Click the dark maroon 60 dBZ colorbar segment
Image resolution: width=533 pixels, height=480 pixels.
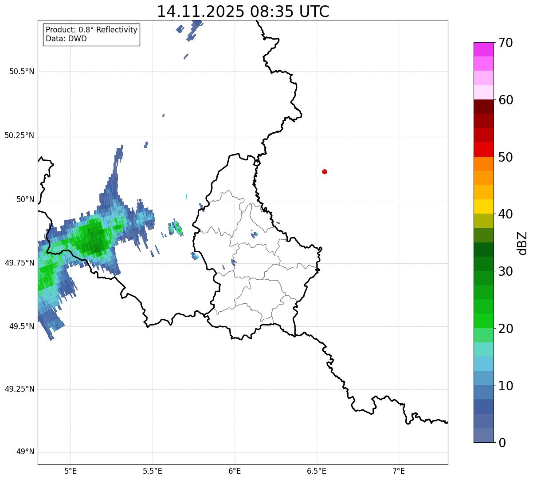tap(483, 107)
